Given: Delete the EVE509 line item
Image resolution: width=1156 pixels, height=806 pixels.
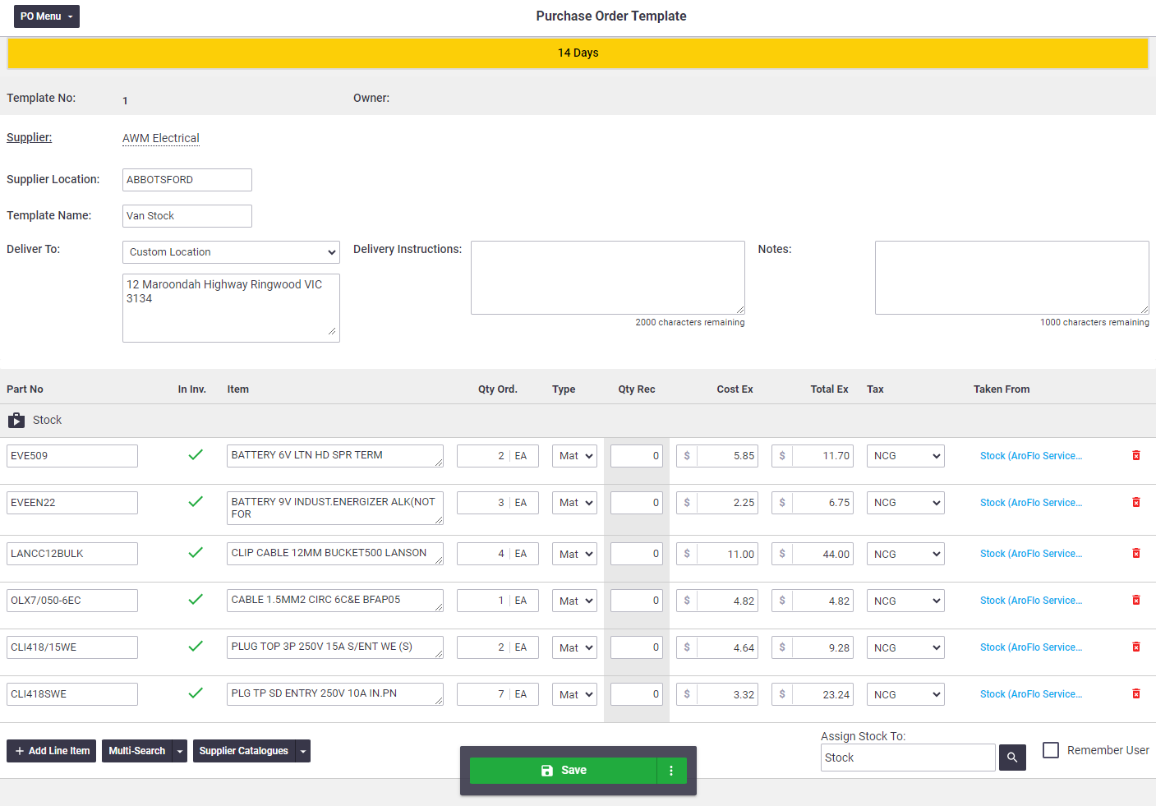Looking at the screenshot, I should coord(1136,455).
